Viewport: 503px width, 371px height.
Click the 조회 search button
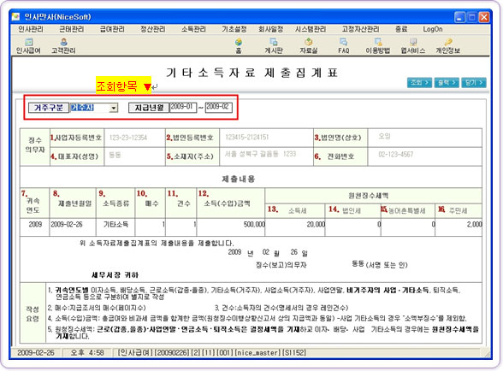click(x=419, y=83)
